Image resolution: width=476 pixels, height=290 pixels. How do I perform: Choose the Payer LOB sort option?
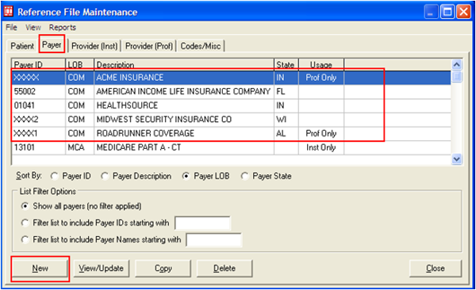[186, 176]
